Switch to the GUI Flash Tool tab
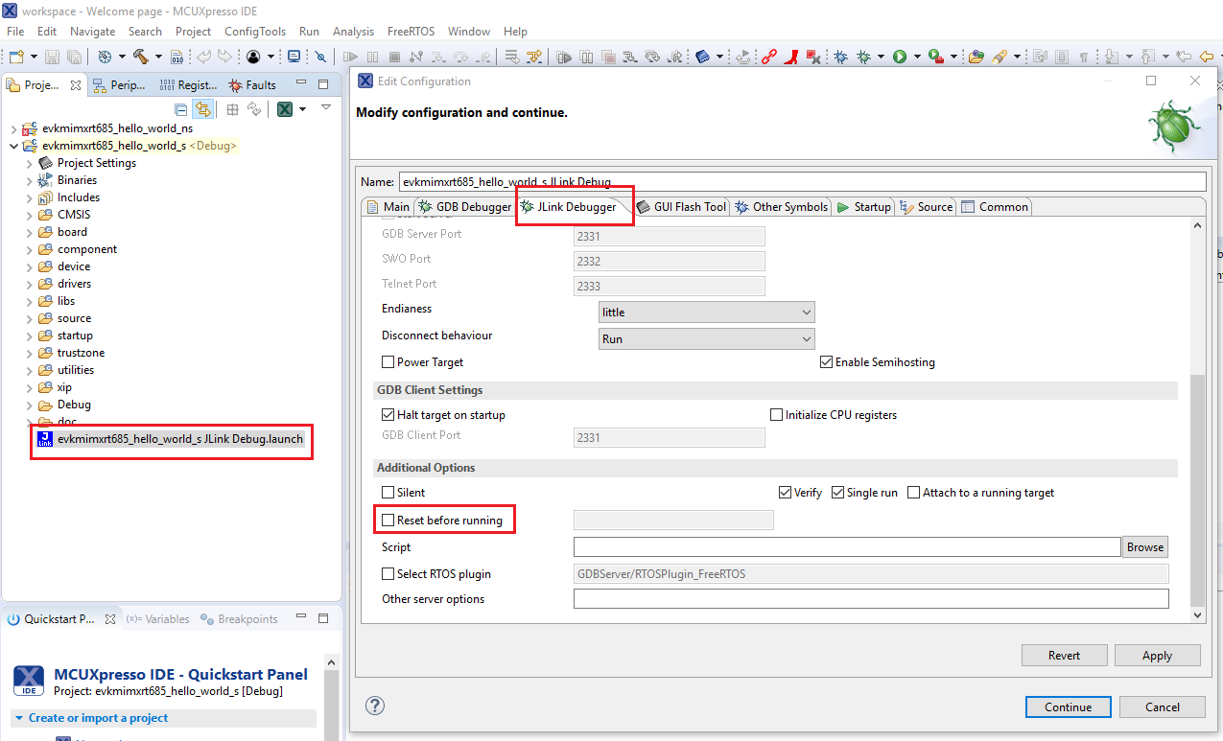Viewport: 1223px width, 741px height. [x=681, y=207]
